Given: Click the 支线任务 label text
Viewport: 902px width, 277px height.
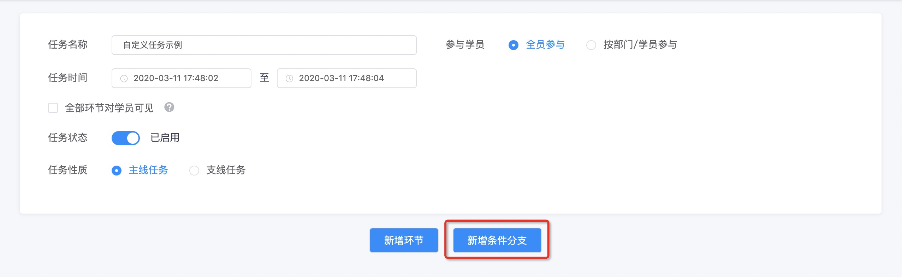Looking at the screenshot, I should [226, 170].
